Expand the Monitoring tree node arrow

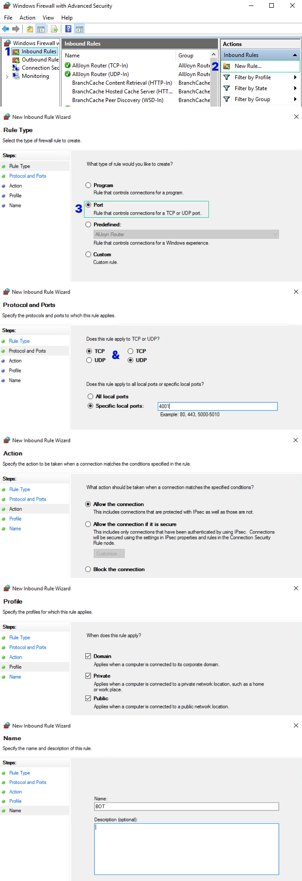point(7,77)
